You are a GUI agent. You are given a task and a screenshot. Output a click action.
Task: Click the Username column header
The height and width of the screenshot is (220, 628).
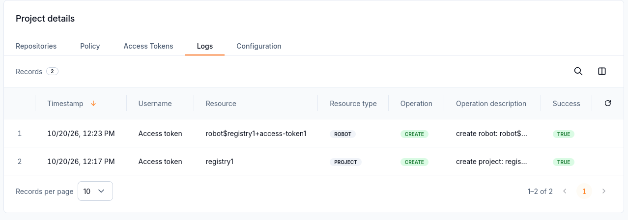click(155, 104)
